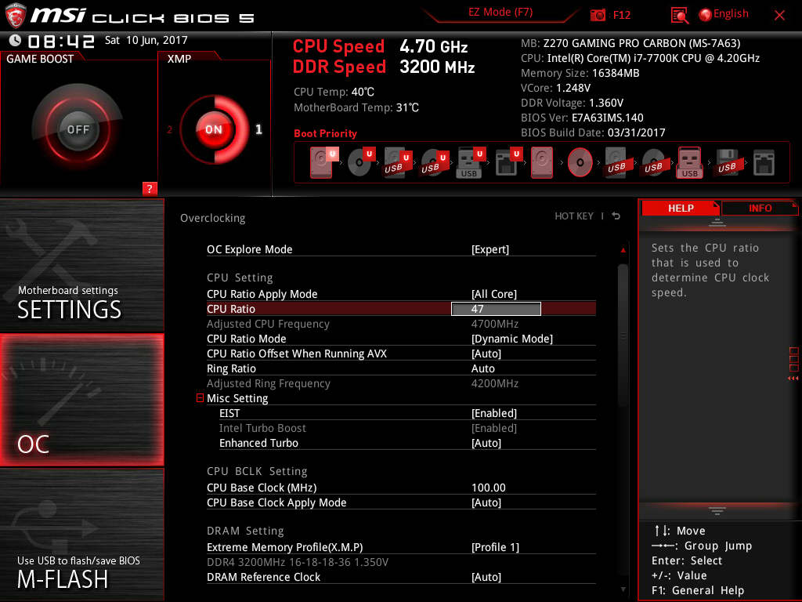The width and height of the screenshot is (802, 602).
Task: Select the first UEFI hard disk boot device
Action: (x=323, y=162)
